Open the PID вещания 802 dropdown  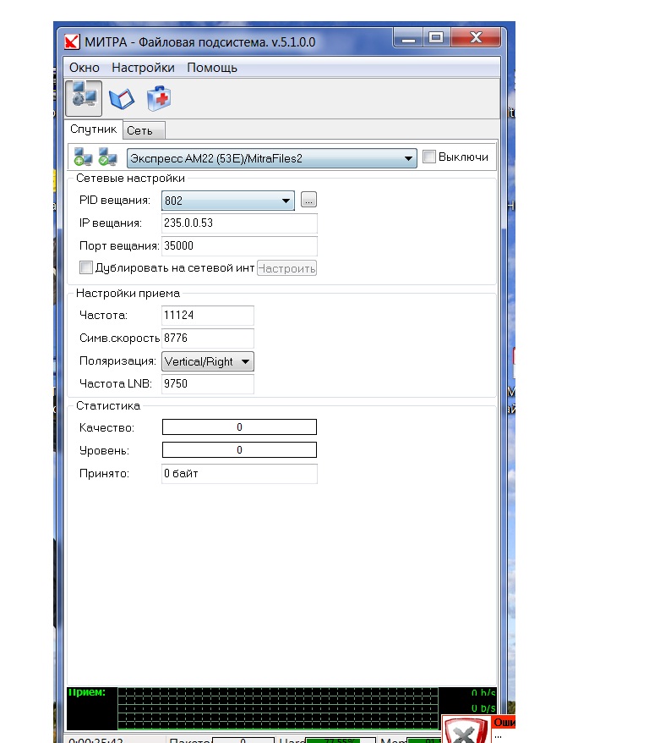coord(227,201)
